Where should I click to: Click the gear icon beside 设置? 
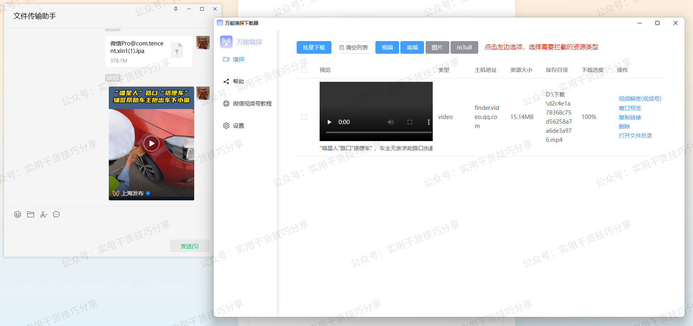226,126
